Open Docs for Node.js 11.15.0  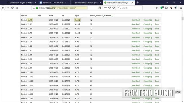pyautogui.click(x=157, y=72)
